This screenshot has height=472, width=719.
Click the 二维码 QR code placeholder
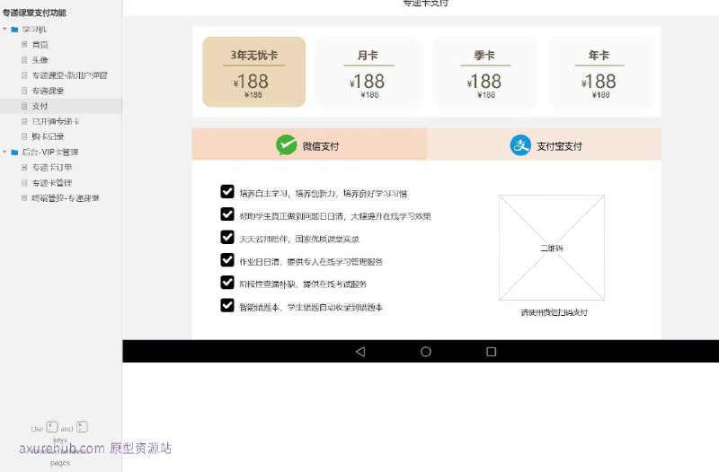pos(552,248)
